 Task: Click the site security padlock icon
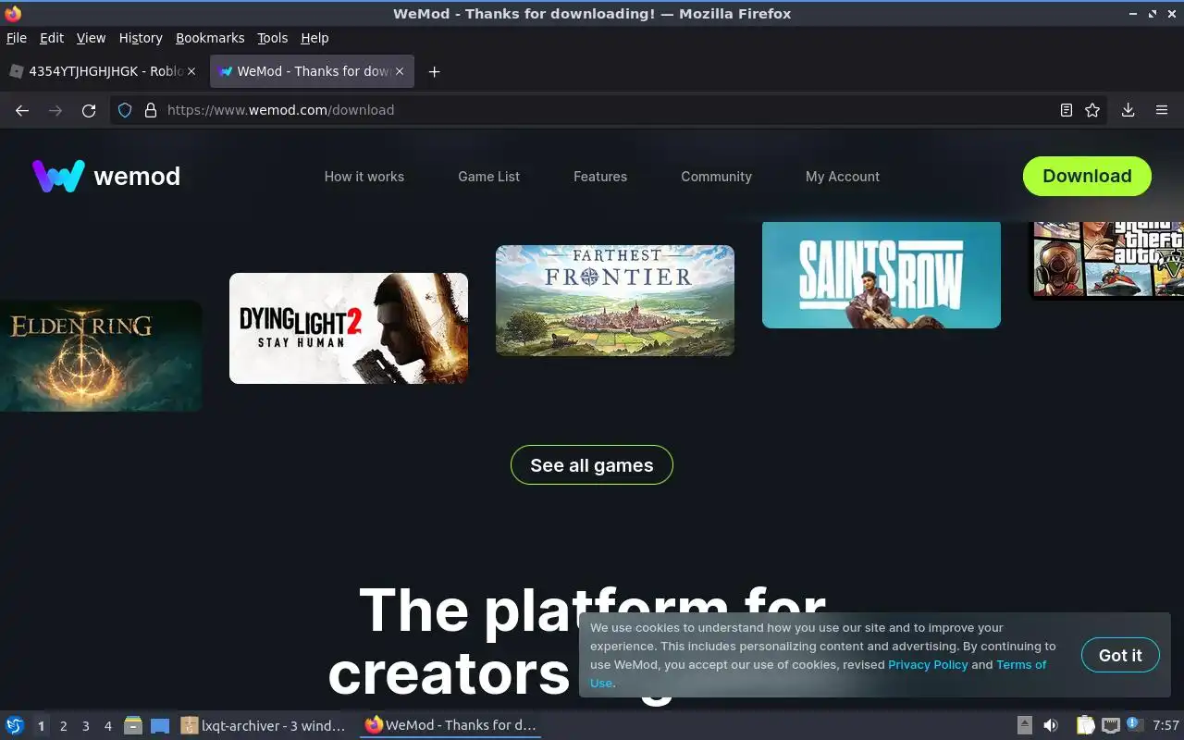(151, 110)
